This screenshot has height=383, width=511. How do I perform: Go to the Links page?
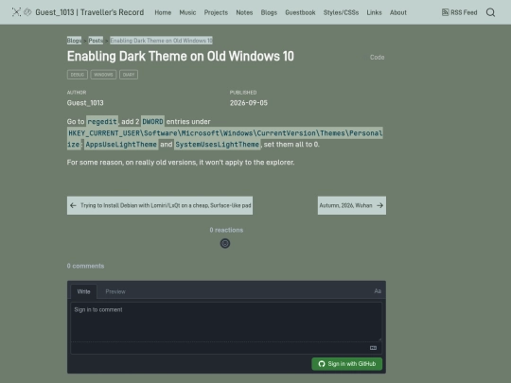pos(374,12)
